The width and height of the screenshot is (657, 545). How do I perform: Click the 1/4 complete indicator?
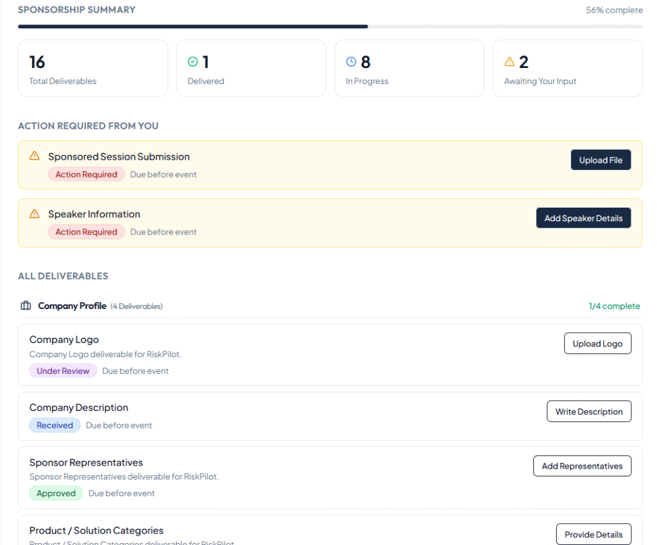coord(614,306)
